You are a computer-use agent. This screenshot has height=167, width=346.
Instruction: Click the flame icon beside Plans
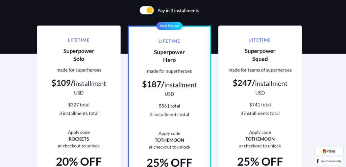324,151
